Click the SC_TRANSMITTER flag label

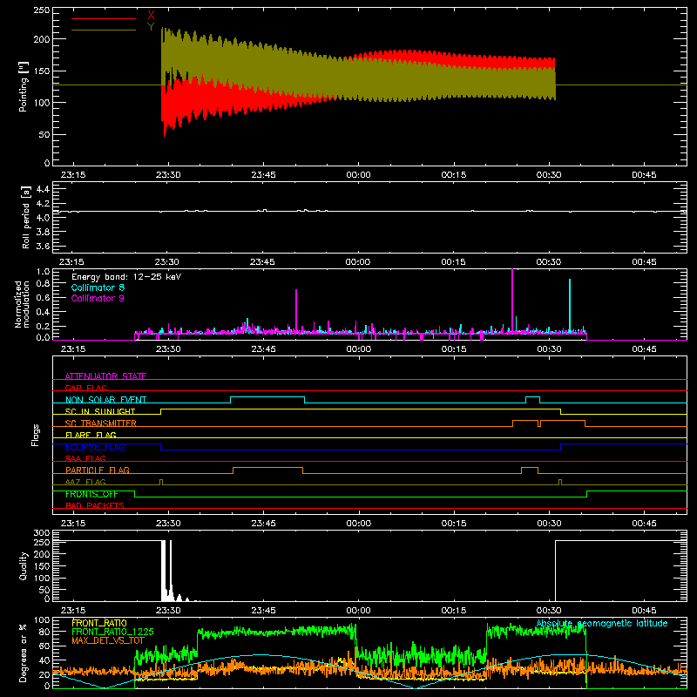pyautogui.click(x=101, y=423)
